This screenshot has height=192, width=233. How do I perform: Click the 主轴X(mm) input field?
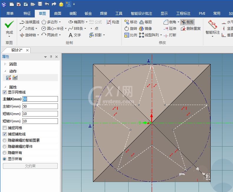click(40, 99)
